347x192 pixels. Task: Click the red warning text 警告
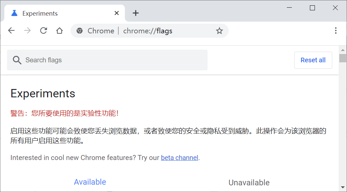[x=65, y=113]
